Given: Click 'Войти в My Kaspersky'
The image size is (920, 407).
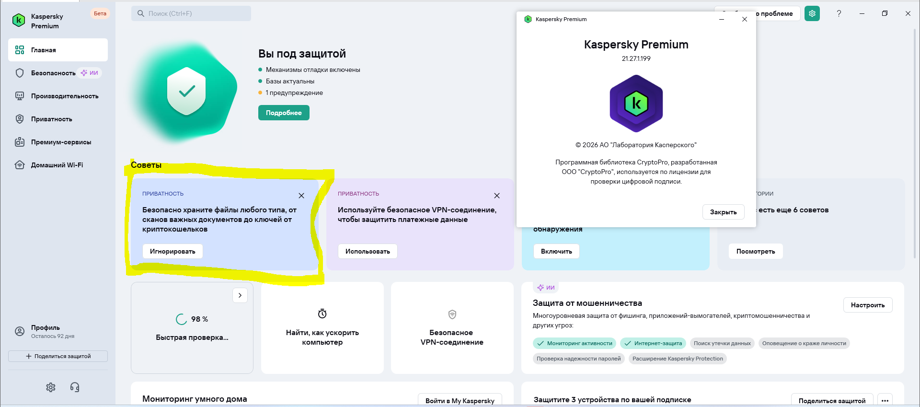Looking at the screenshot, I should point(460,401).
